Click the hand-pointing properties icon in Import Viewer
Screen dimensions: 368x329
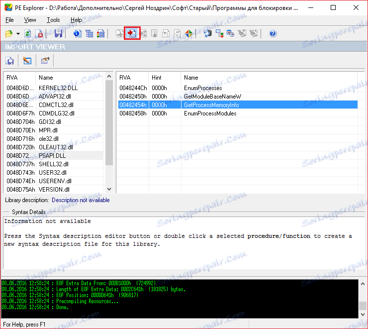pos(45,61)
